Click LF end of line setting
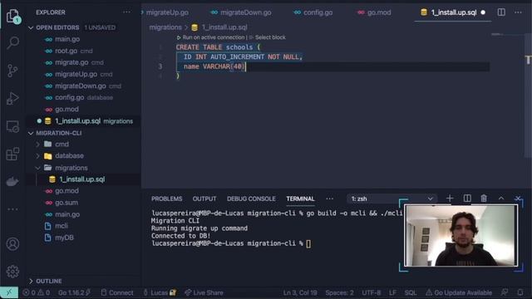532x299 pixels. tap(392, 292)
